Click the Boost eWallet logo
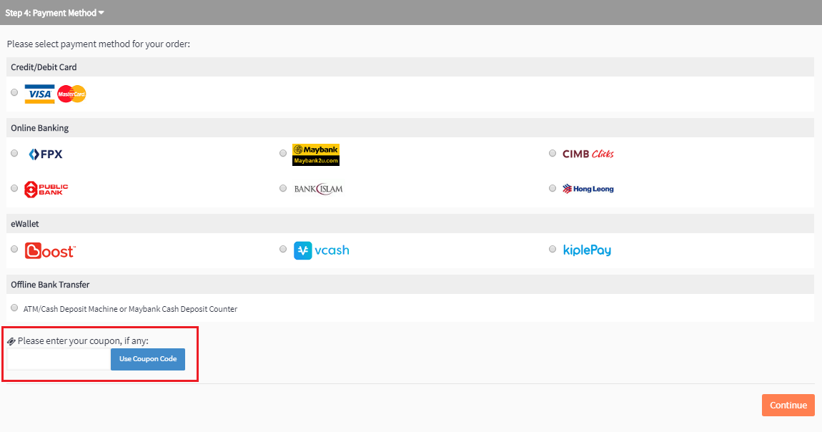This screenshot has height=432, width=822. (x=50, y=250)
